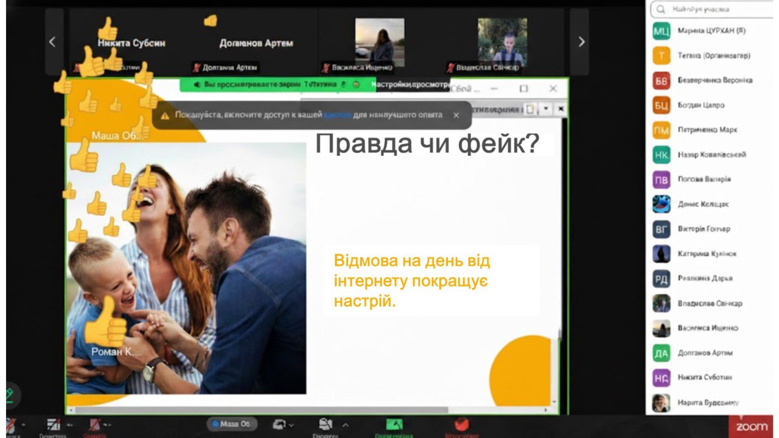The height and width of the screenshot is (438, 779).
Task: Open the Настройки просмотра view options menu
Action: tap(411, 85)
